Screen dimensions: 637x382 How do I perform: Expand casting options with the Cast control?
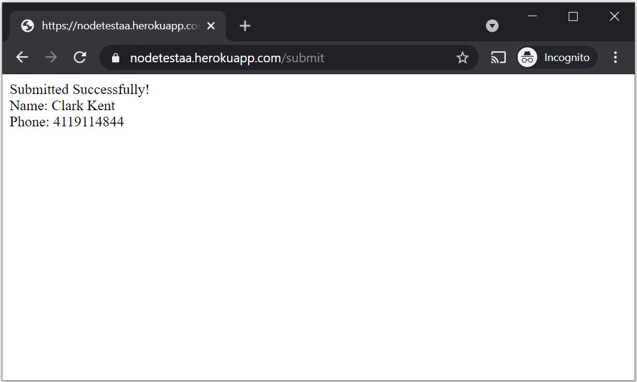[497, 57]
